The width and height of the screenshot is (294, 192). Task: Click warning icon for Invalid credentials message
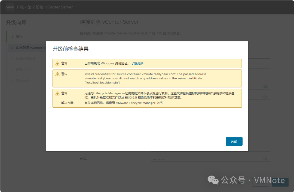coord(57,74)
